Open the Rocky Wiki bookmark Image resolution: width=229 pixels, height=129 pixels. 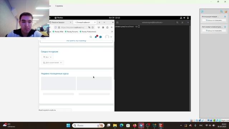[58, 32]
